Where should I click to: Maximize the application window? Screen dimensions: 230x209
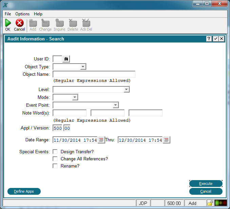point(207,3)
